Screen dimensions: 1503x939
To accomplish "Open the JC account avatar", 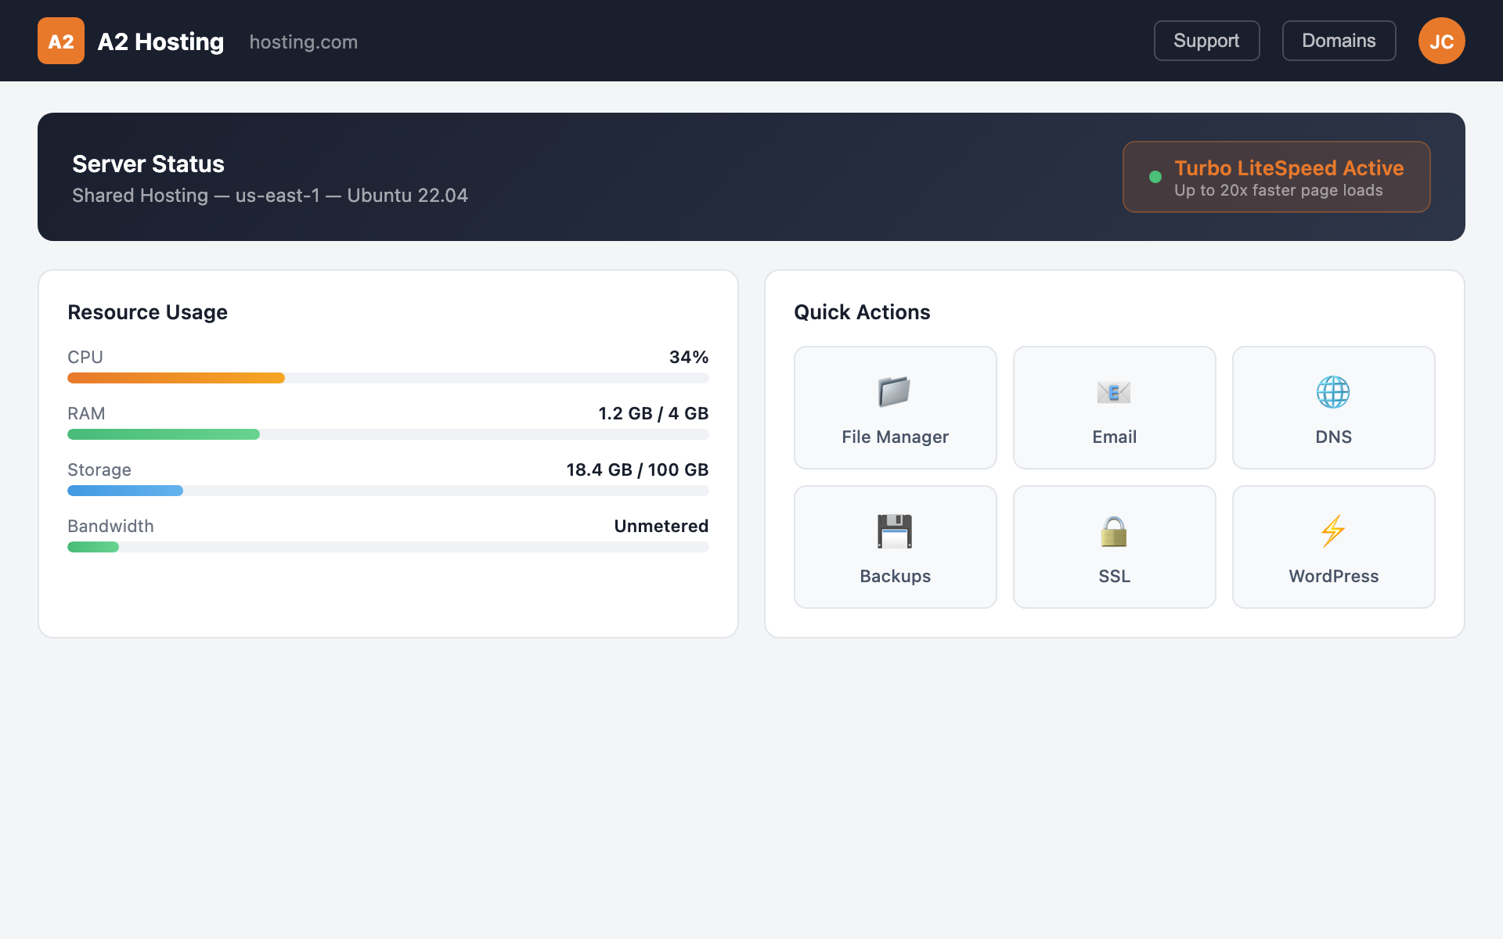I will [x=1441, y=41].
